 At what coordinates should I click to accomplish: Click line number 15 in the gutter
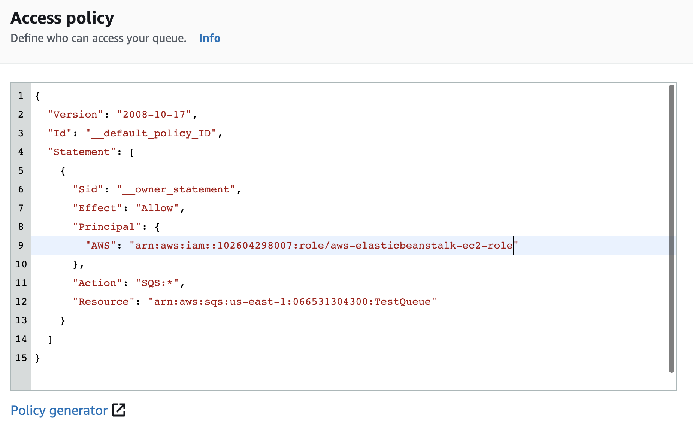21,358
